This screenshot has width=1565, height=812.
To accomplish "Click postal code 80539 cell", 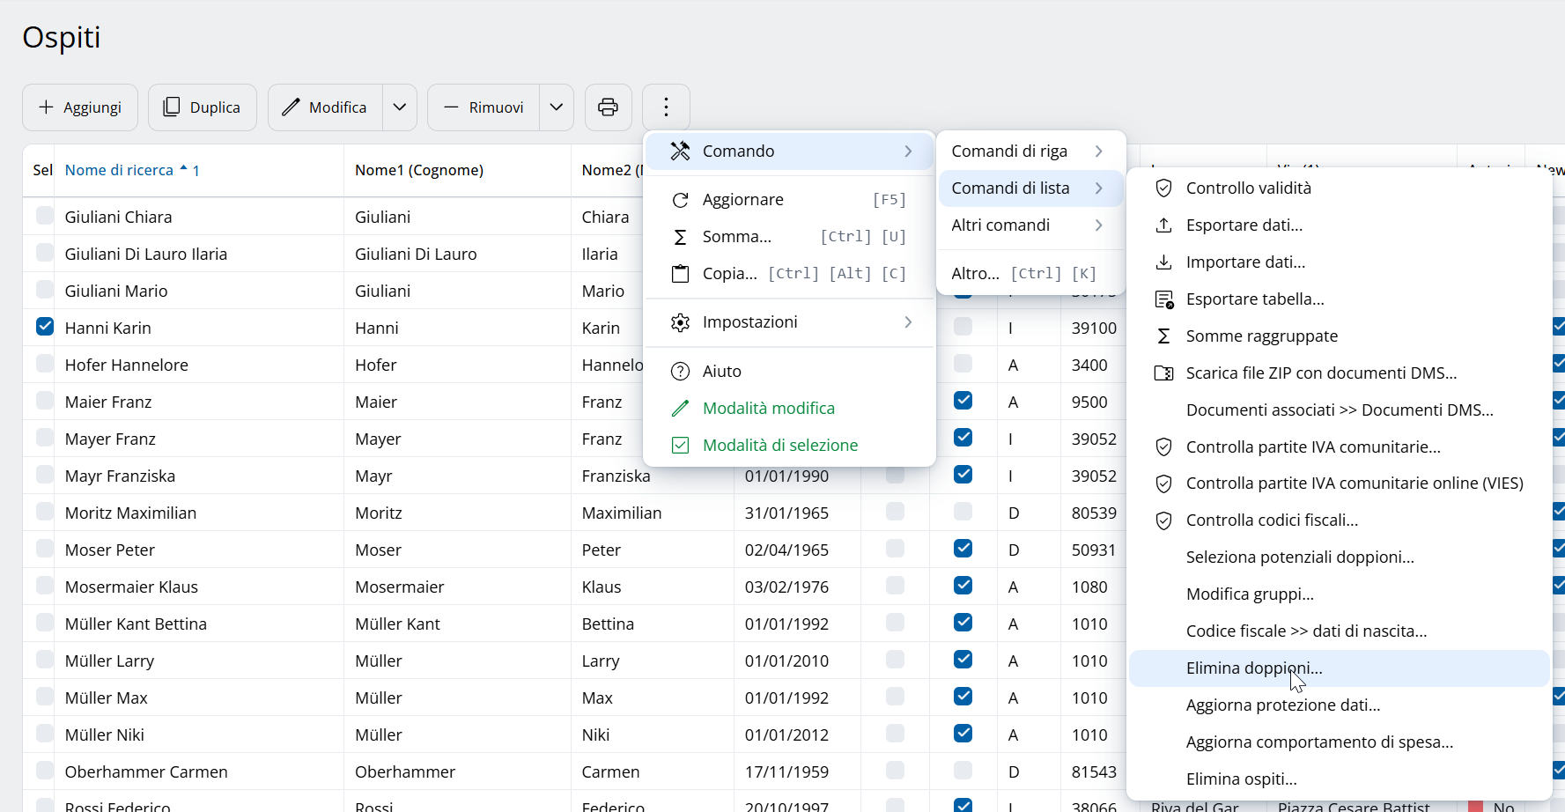I will 1094,513.
